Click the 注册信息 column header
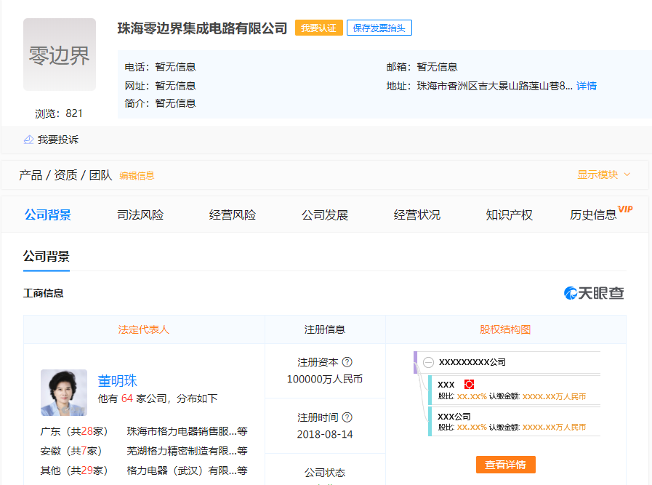This screenshot has height=485, width=652. click(x=325, y=329)
